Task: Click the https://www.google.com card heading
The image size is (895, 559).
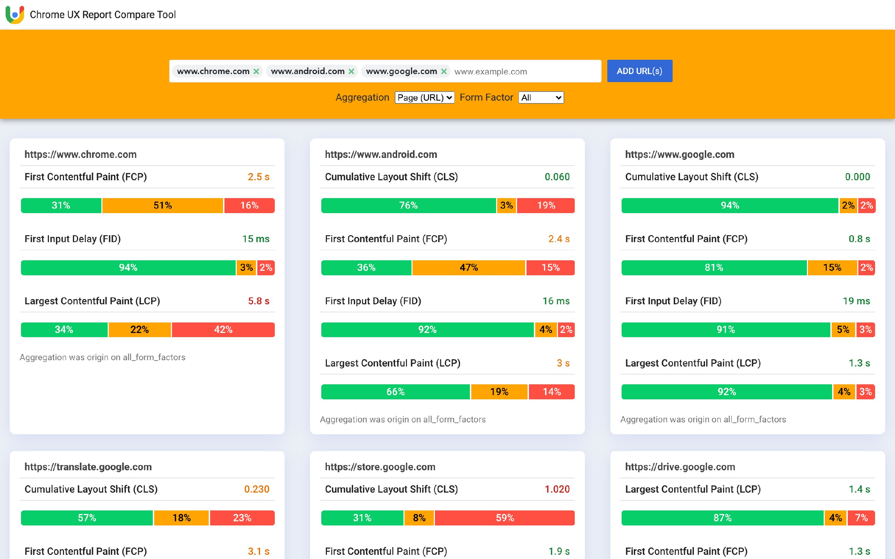Action: (680, 154)
